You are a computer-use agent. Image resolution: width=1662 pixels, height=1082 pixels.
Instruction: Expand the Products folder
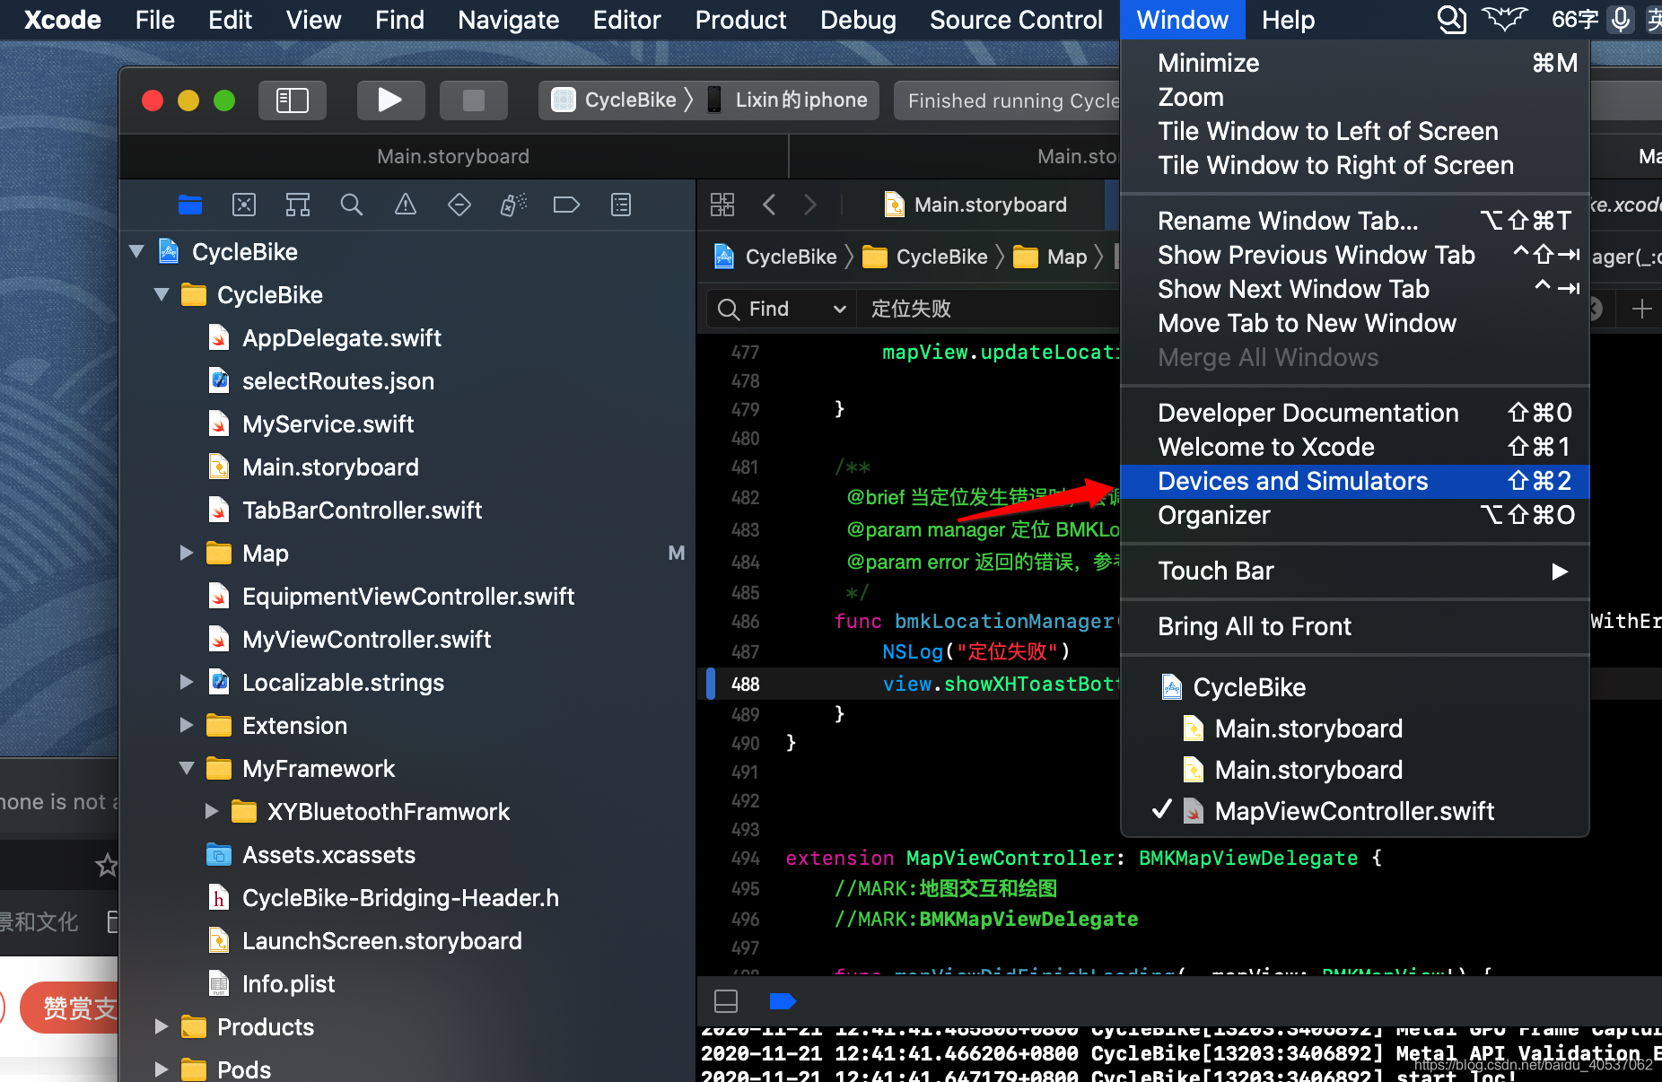coord(162,1027)
